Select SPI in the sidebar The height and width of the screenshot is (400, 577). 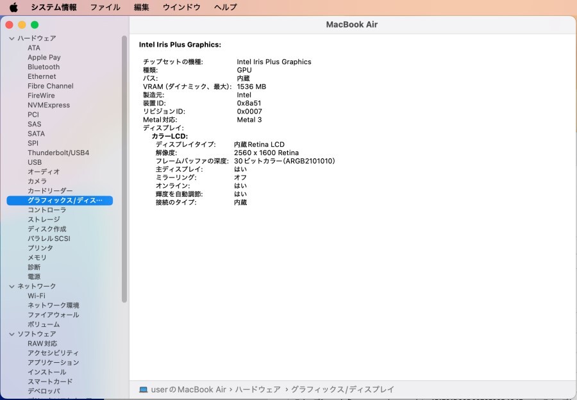33,144
